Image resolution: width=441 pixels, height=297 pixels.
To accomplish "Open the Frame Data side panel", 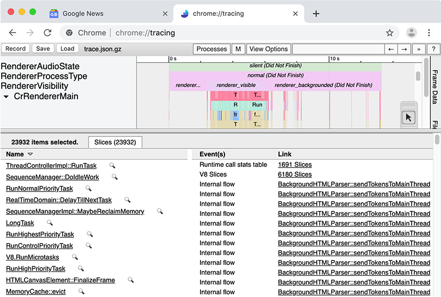I will [434, 86].
